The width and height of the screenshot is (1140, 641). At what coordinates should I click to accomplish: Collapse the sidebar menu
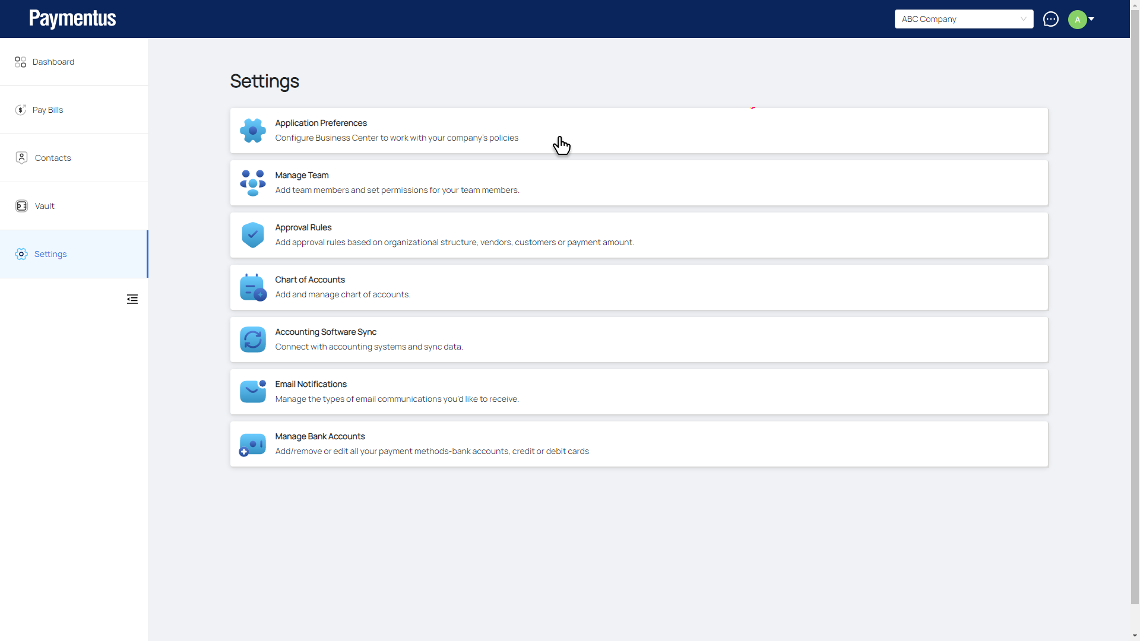pyautogui.click(x=132, y=299)
